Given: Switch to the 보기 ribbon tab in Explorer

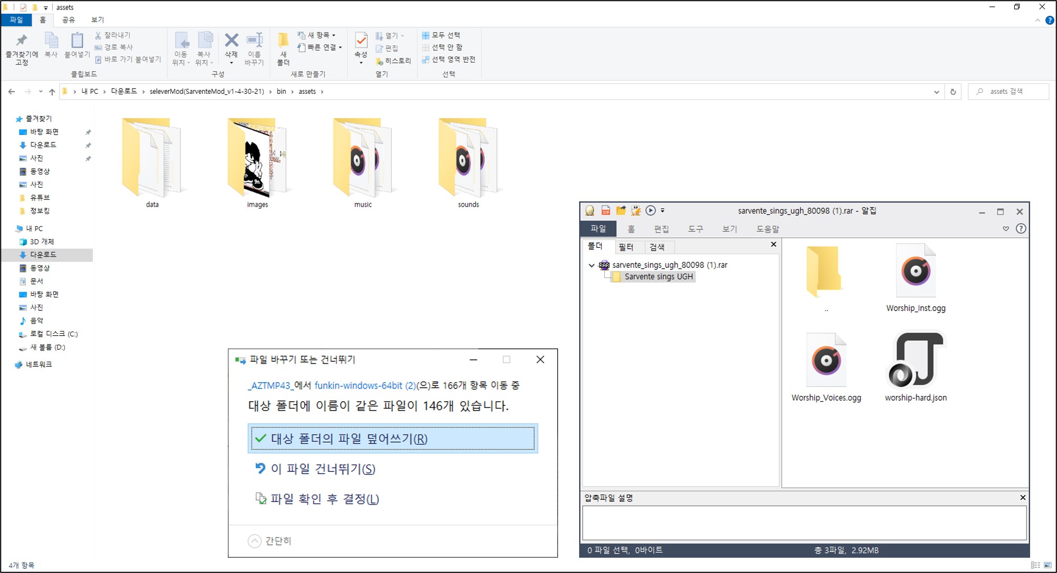Looking at the screenshot, I should [98, 20].
